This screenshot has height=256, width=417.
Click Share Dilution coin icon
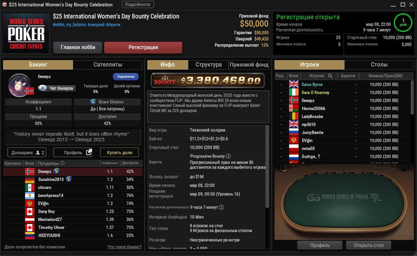(93, 102)
